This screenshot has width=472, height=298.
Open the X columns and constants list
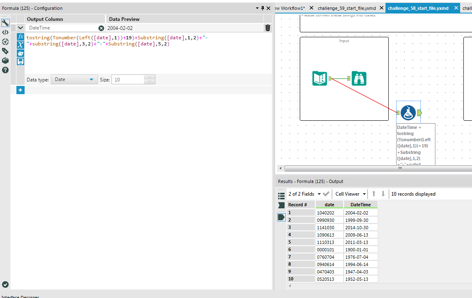[20, 44]
